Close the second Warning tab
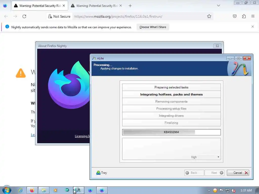The image size is (259, 194). pyautogui.click(x=121, y=6)
